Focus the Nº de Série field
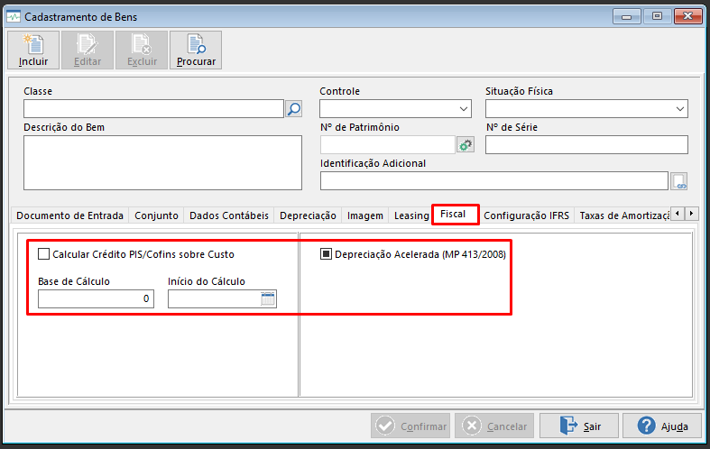The image size is (710, 449). pos(586,145)
